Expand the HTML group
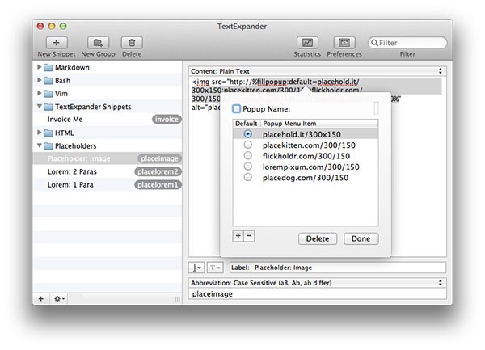 point(40,133)
